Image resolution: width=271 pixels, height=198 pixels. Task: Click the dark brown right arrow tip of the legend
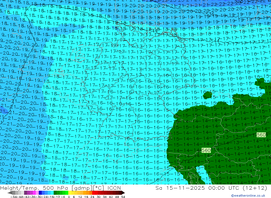tap(123, 193)
